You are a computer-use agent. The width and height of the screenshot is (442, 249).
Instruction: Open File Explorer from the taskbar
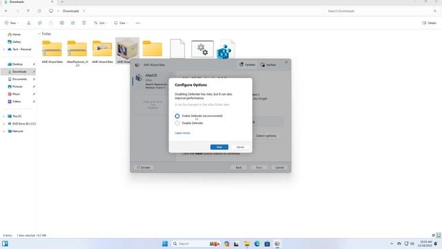[x=247, y=243]
